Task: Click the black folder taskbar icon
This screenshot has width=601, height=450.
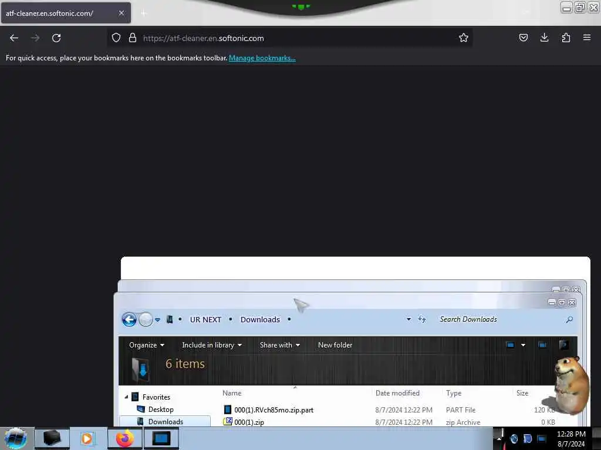Action: click(x=52, y=438)
